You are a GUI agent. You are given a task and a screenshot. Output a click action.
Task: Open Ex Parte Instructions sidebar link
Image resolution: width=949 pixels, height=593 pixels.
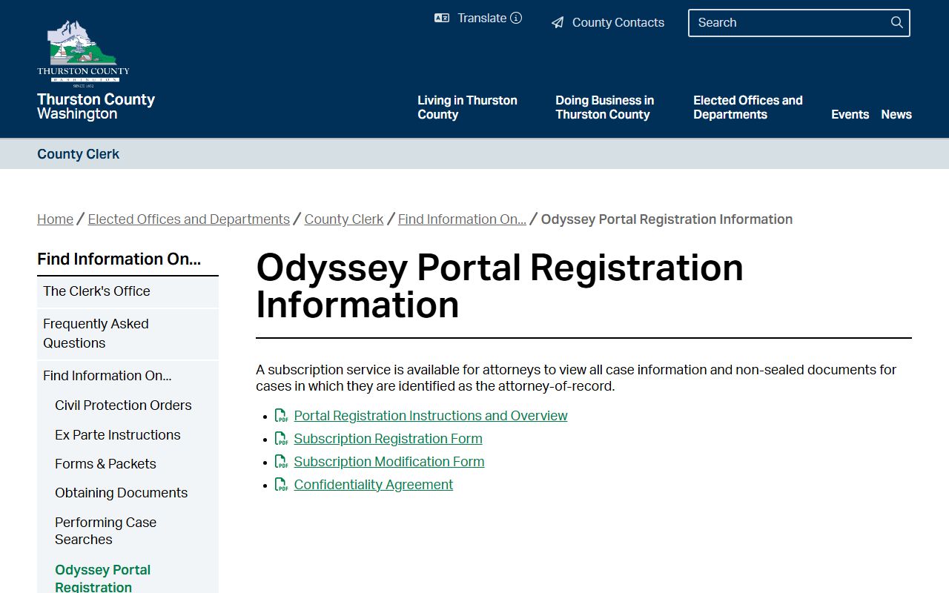(x=118, y=435)
